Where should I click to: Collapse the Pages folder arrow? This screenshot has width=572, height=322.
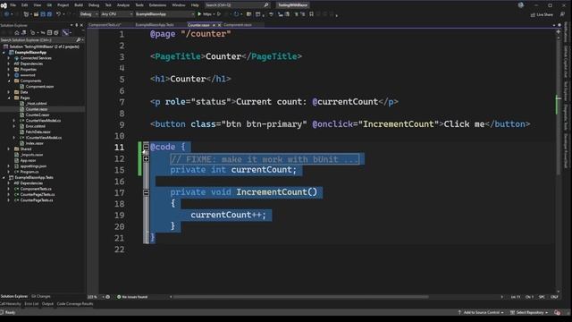tap(9, 97)
